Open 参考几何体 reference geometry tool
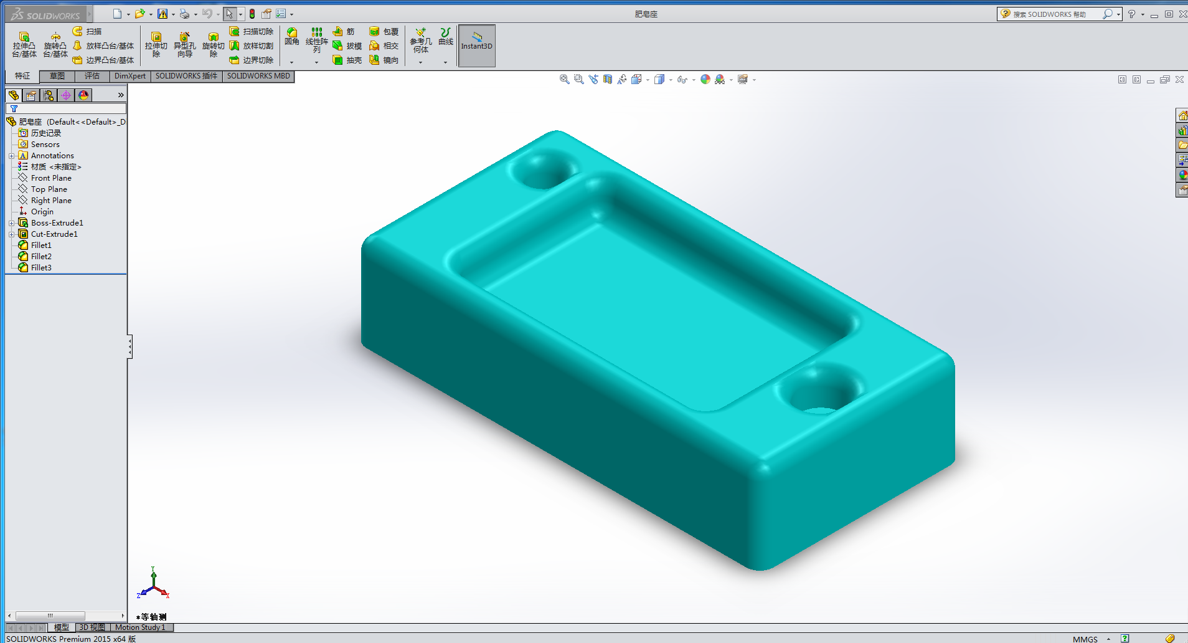This screenshot has width=1188, height=643. tap(421, 40)
